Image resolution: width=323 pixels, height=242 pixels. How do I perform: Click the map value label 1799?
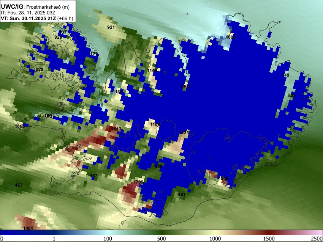(138, 182)
